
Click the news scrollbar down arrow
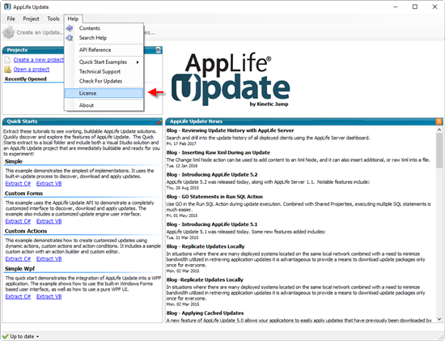point(439,319)
